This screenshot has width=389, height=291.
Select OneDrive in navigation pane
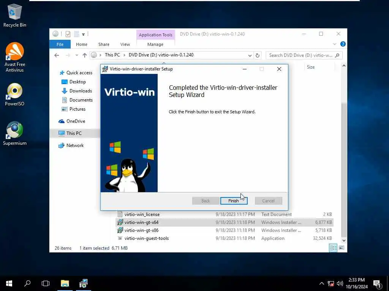[x=72, y=121]
